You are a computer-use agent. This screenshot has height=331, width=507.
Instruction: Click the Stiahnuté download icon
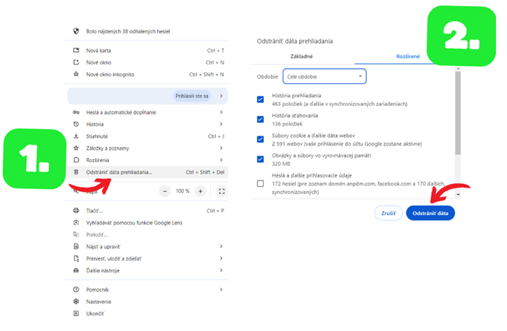point(76,136)
